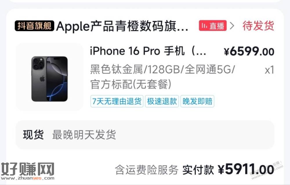Open the iPhone 16 Pro product thumbnail
Image resolution: width=290 pixels, height=185 pixels.
(x=50, y=77)
